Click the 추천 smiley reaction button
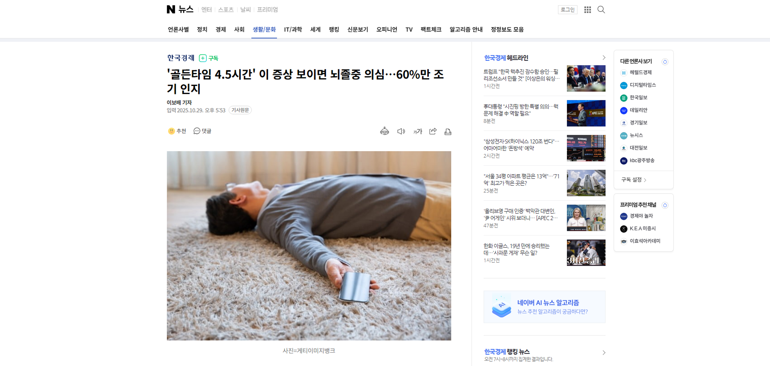 click(x=177, y=131)
